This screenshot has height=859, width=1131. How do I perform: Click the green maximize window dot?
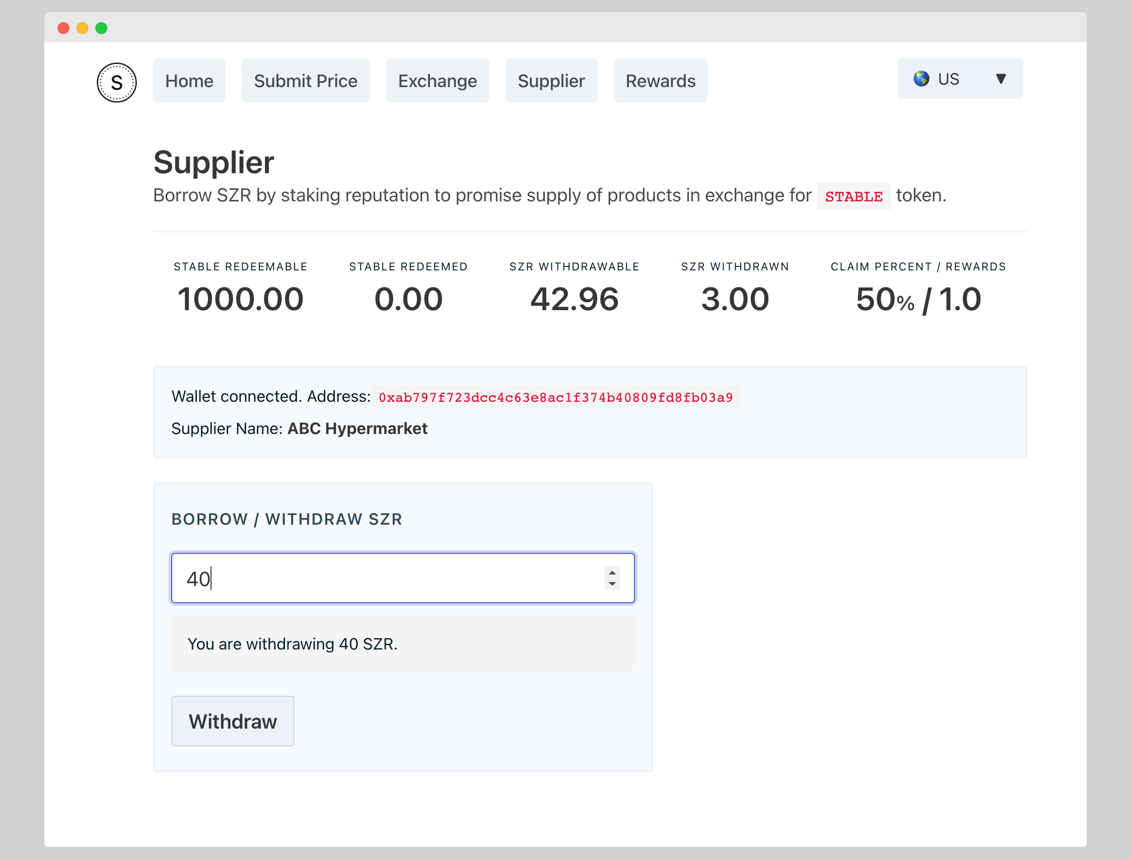(101, 28)
